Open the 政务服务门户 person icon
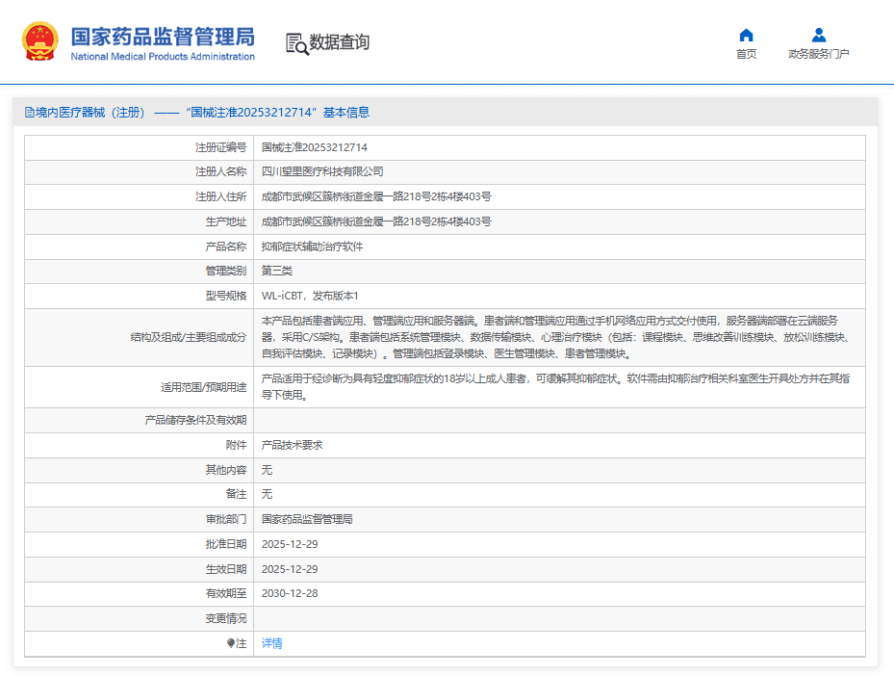 click(819, 36)
